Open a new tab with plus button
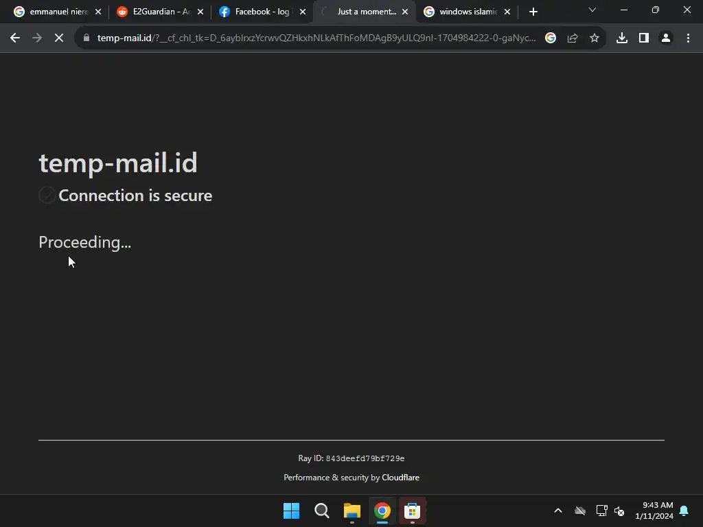This screenshot has width=703, height=527. [x=533, y=12]
